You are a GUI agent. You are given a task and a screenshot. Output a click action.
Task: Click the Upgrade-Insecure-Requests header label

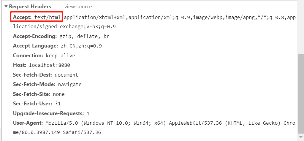click(49, 113)
